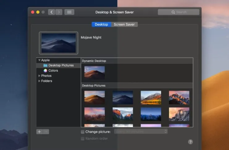The height and width of the screenshot is (150, 229).
Task: Enable the Change picture checkbox
Action: coord(83,132)
